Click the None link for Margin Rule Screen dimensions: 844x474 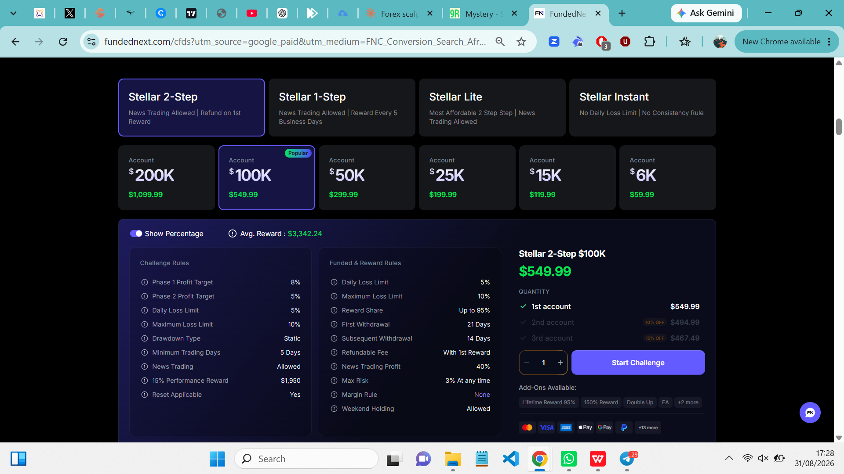click(482, 395)
